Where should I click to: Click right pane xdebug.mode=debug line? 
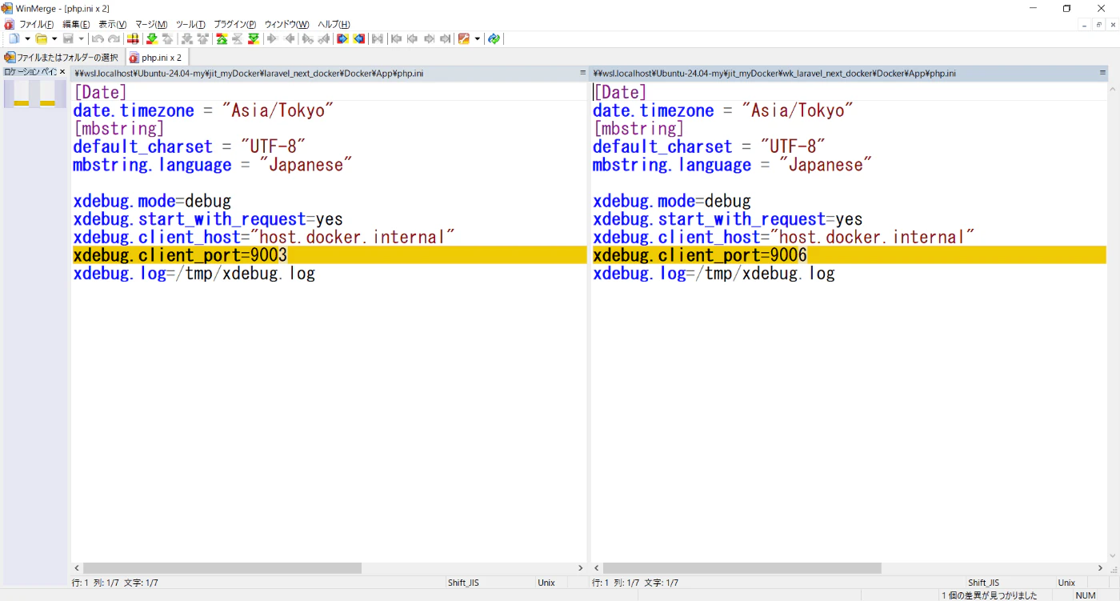[672, 201]
